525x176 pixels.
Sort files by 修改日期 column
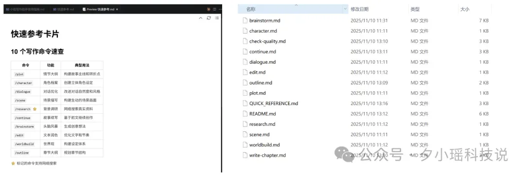click(x=360, y=9)
